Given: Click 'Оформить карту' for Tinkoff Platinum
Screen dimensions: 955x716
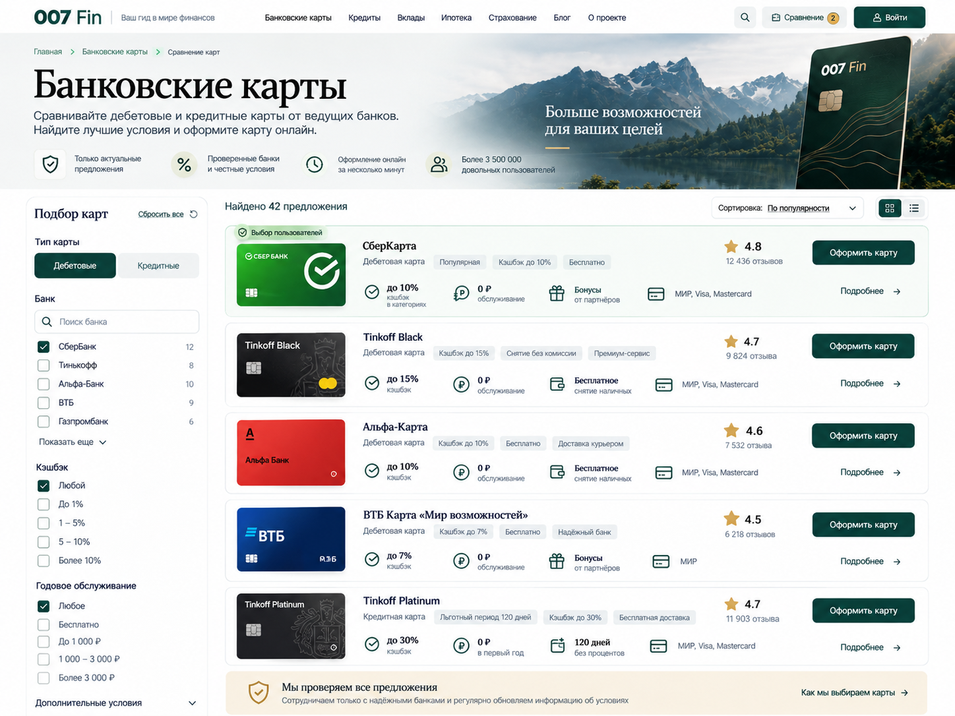Looking at the screenshot, I should point(863,611).
